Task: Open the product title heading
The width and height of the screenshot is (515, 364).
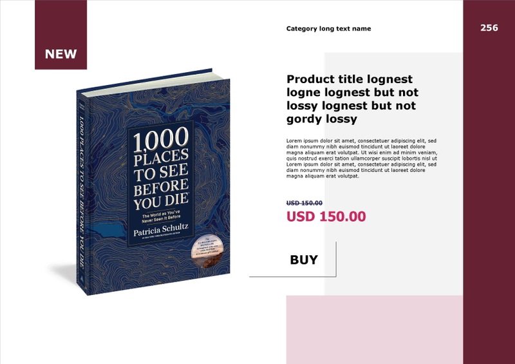Action: pos(352,99)
